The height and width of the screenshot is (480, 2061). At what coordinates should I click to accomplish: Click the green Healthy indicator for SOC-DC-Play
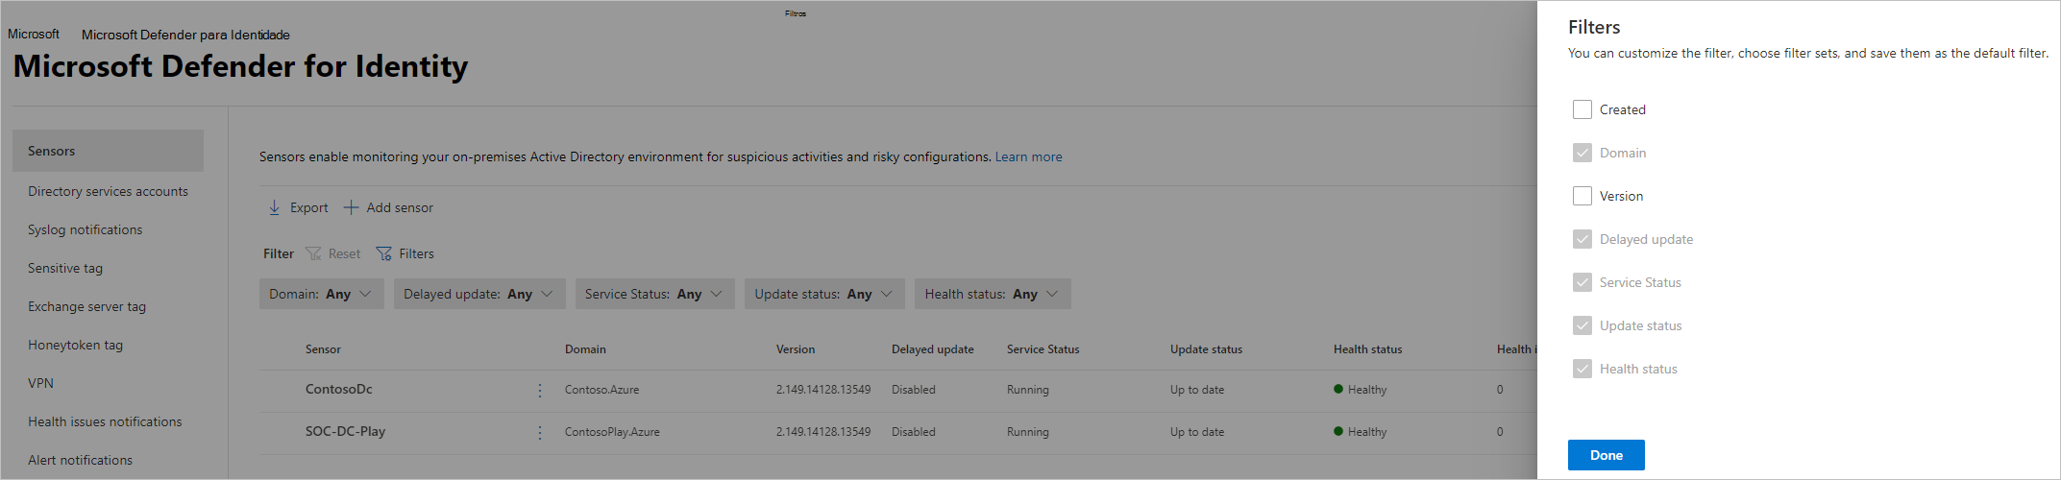point(1338,431)
